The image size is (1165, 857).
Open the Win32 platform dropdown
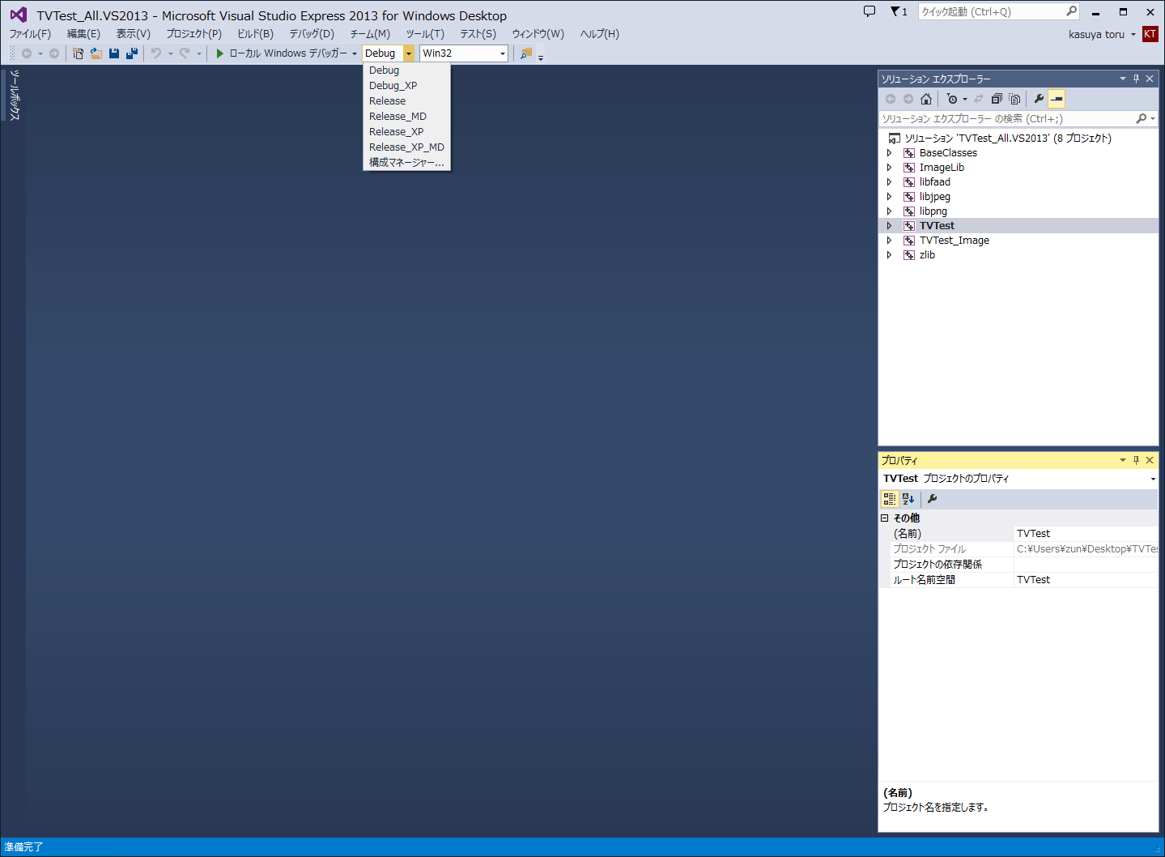click(502, 53)
